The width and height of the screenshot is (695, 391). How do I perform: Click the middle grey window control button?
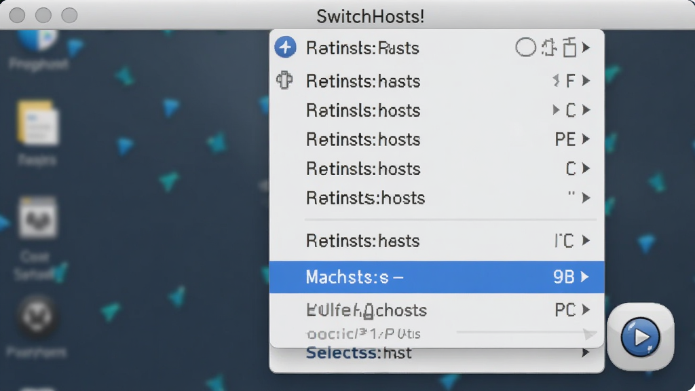pyautogui.click(x=43, y=15)
